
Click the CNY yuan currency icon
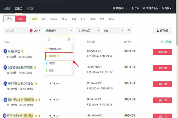(x=31, y=30)
